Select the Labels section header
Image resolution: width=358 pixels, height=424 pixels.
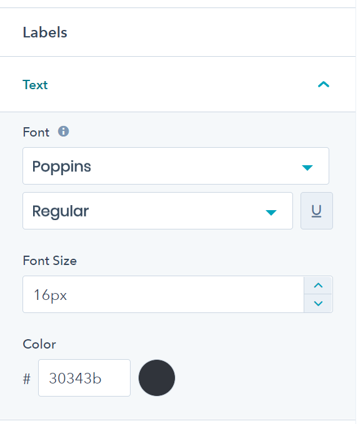click(45, 32)
